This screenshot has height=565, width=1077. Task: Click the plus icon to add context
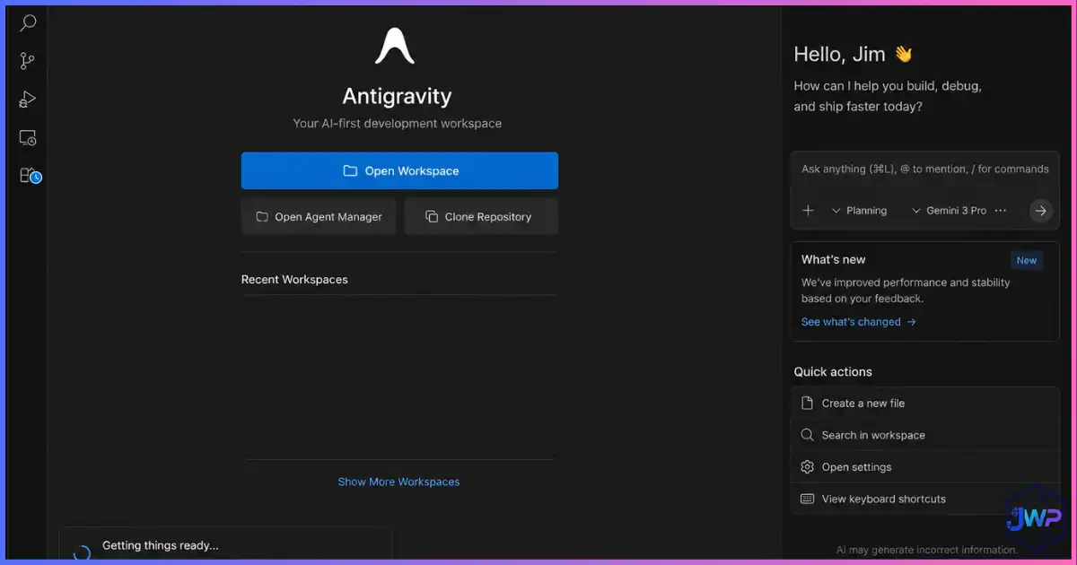808,211
